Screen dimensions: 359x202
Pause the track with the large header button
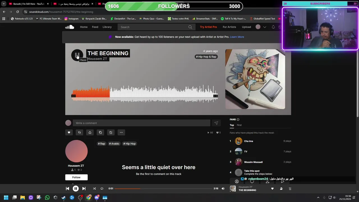77,55
